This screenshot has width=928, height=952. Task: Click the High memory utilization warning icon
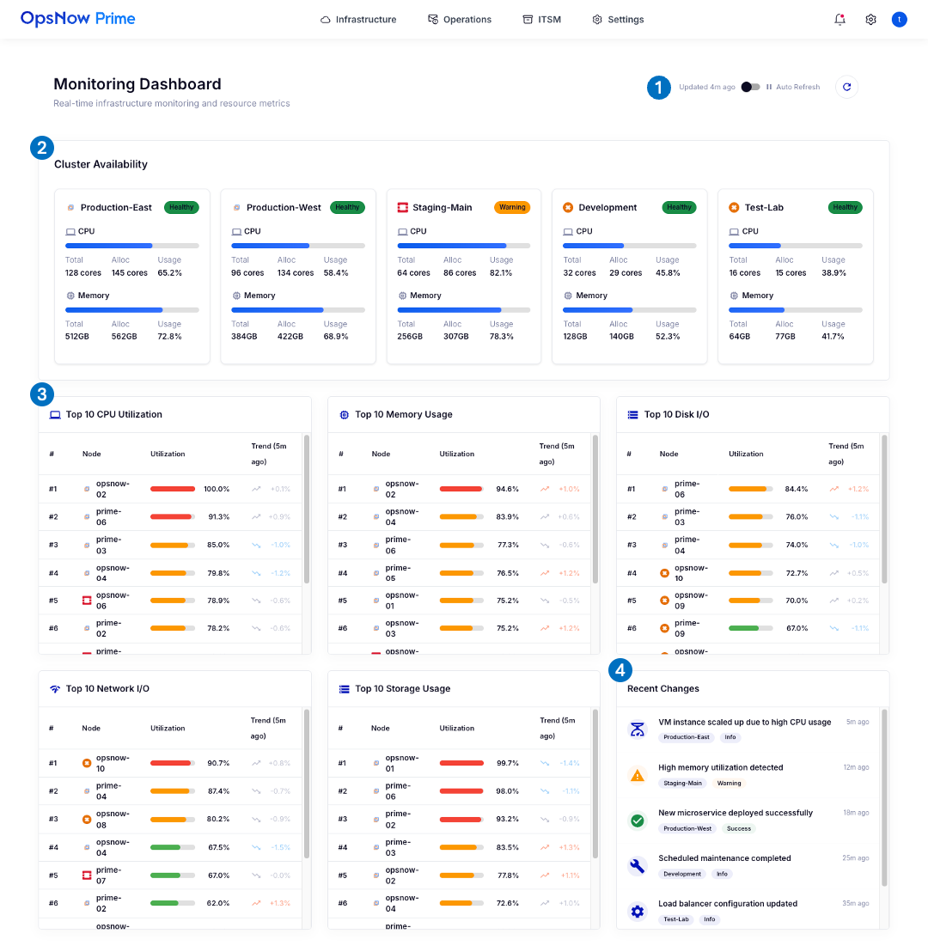[637, 775]
